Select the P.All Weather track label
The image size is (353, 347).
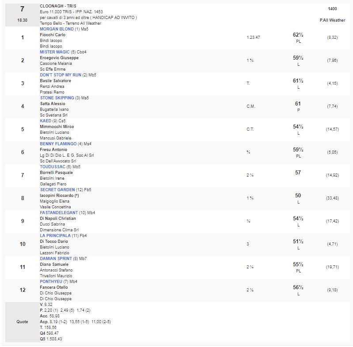click(x=333, y=20)
